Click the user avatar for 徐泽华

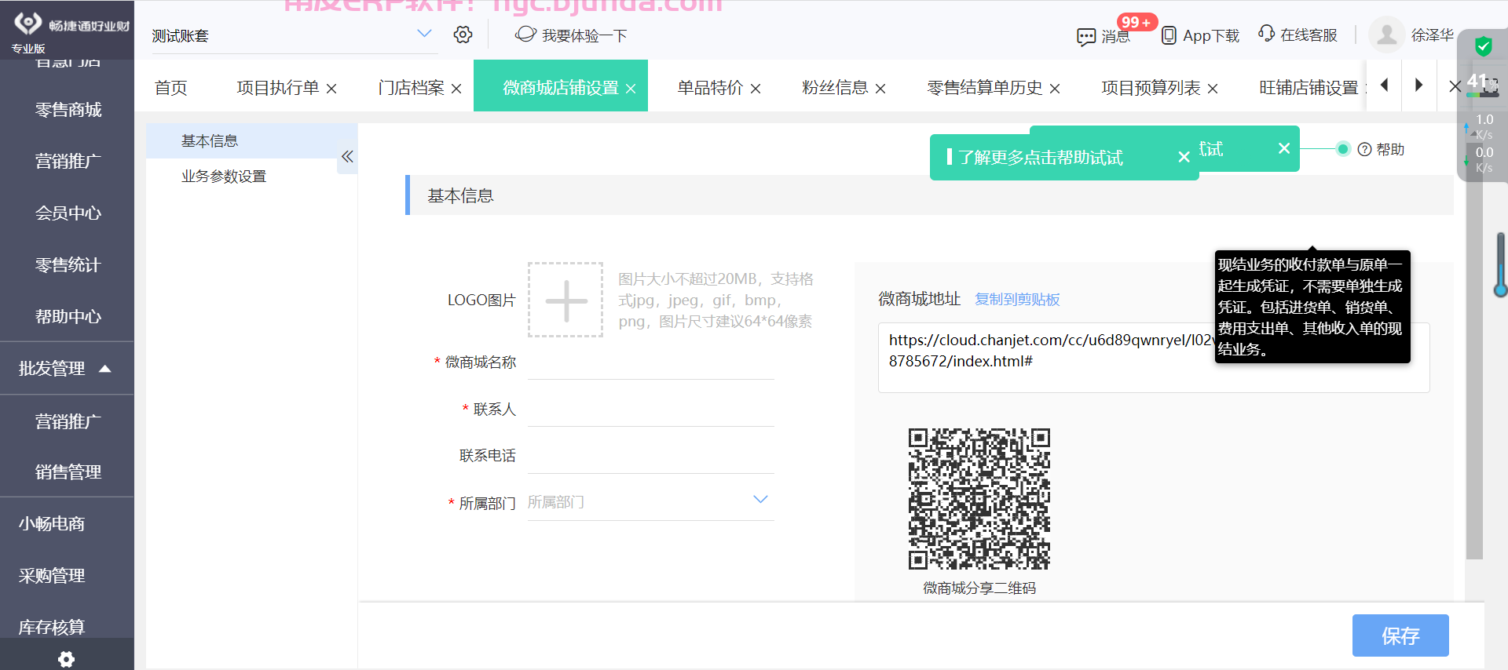[x=1386, y=35]
